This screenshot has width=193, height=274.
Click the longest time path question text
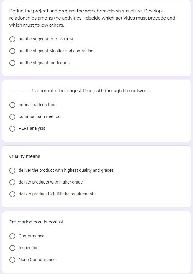point(80,91)
